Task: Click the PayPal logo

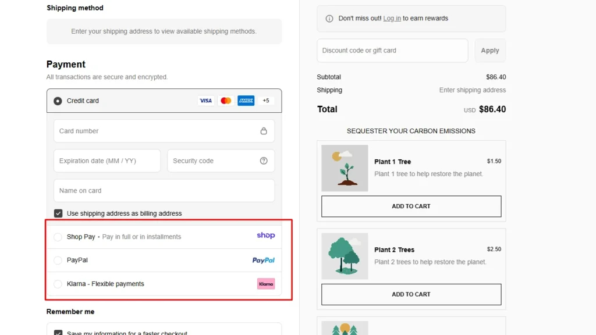Action: [x=263, y=260]
